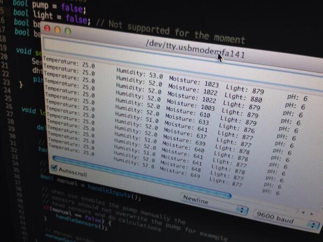Click the 'bool manual' declaration in editor
Screen dimensions: 323x242
click(59, 180)
